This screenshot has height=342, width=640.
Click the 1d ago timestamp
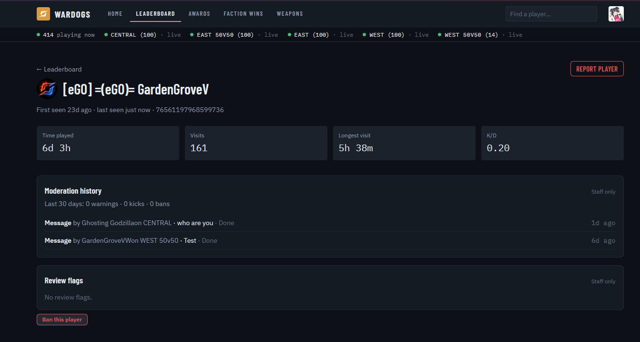click(x=603, y=223)
